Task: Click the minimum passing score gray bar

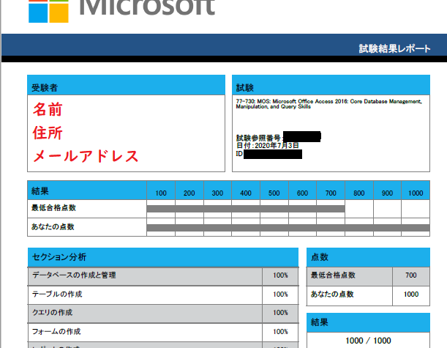Action: click(246, 209)
